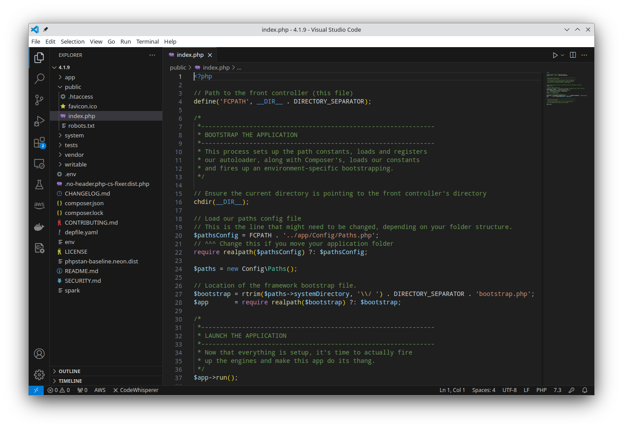Open the spark file

(106, 290)
